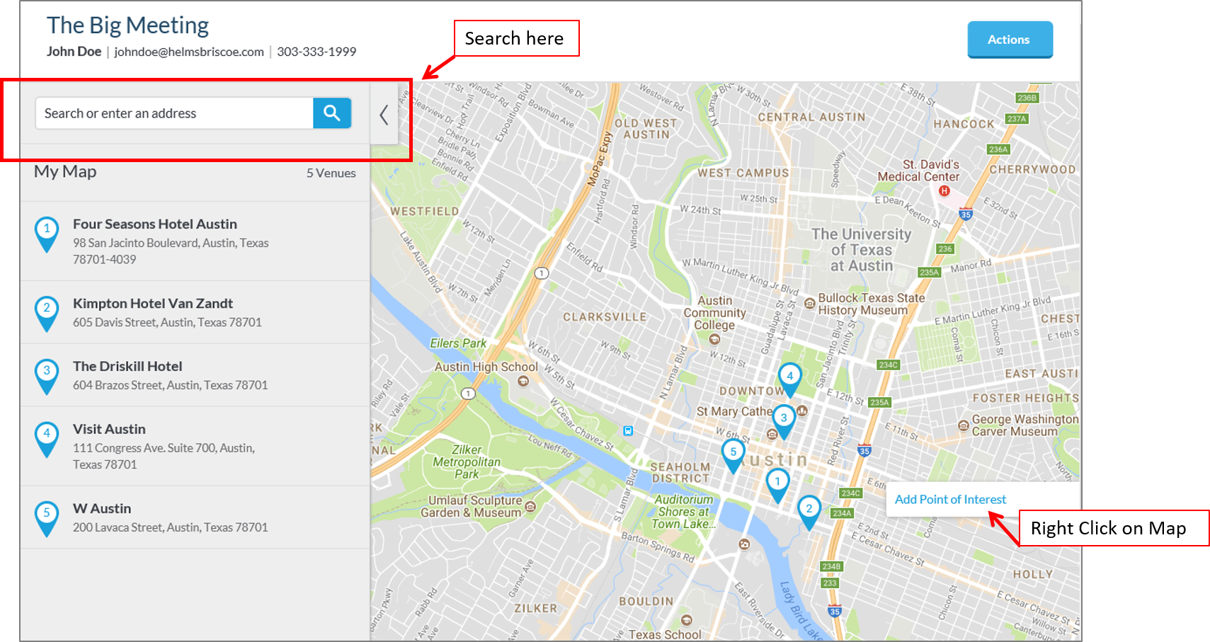1210x642 pixels.
Task: Select venue pin 2 for Kimpton Hotel Van Zandt
Action: (47, 308)
